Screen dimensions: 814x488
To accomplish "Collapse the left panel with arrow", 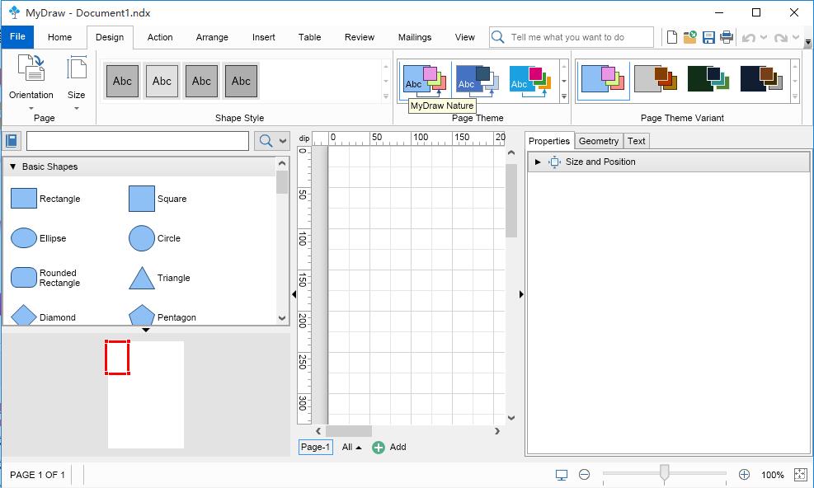I will click(294, 294).
